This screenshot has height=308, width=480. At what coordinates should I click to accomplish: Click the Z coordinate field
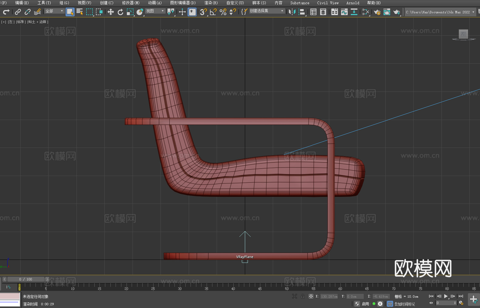click(x=381, y=296)
